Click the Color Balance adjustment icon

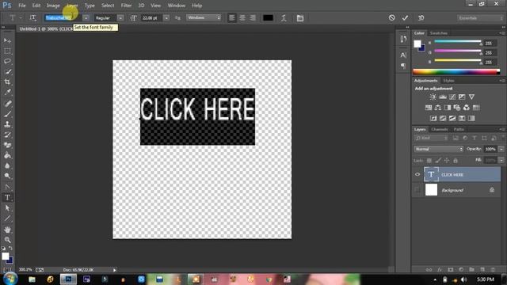pyautogui.click(x=438, y=108)
